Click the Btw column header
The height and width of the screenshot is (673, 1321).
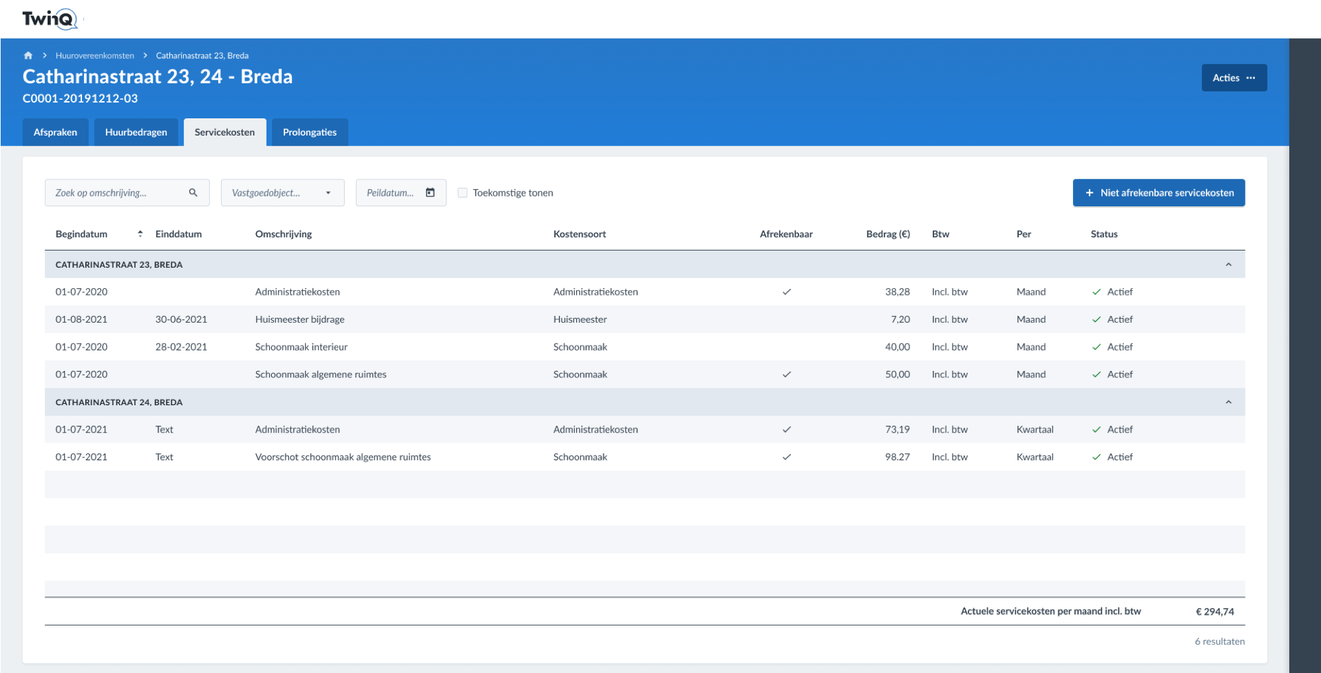(941, 234)
